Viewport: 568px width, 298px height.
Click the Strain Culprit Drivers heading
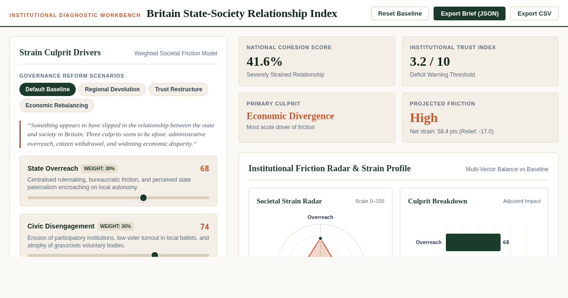pyautogui.click(x=60, y=53)
